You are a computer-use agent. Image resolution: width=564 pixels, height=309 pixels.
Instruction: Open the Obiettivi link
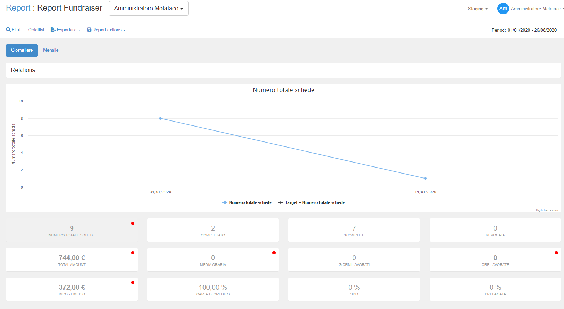click(36, 30)
